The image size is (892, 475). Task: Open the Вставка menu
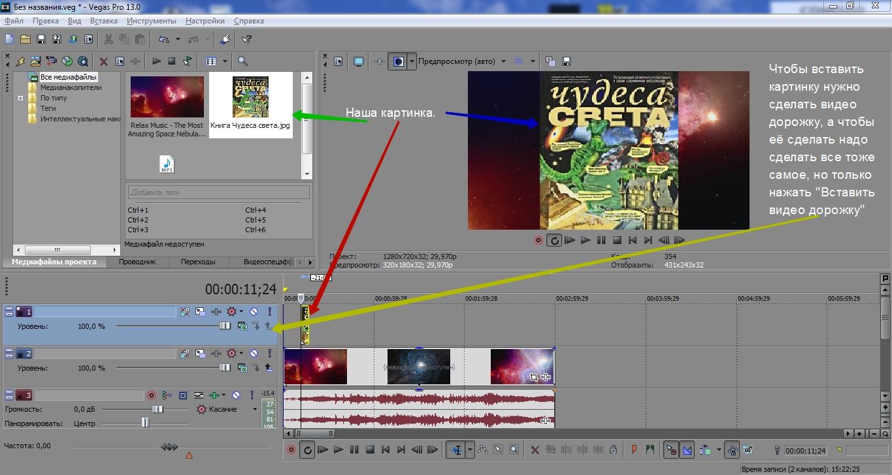(103, 21)
